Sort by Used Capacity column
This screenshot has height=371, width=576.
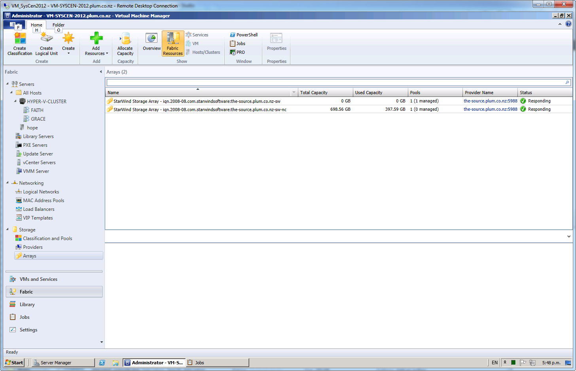click(380, 93)
